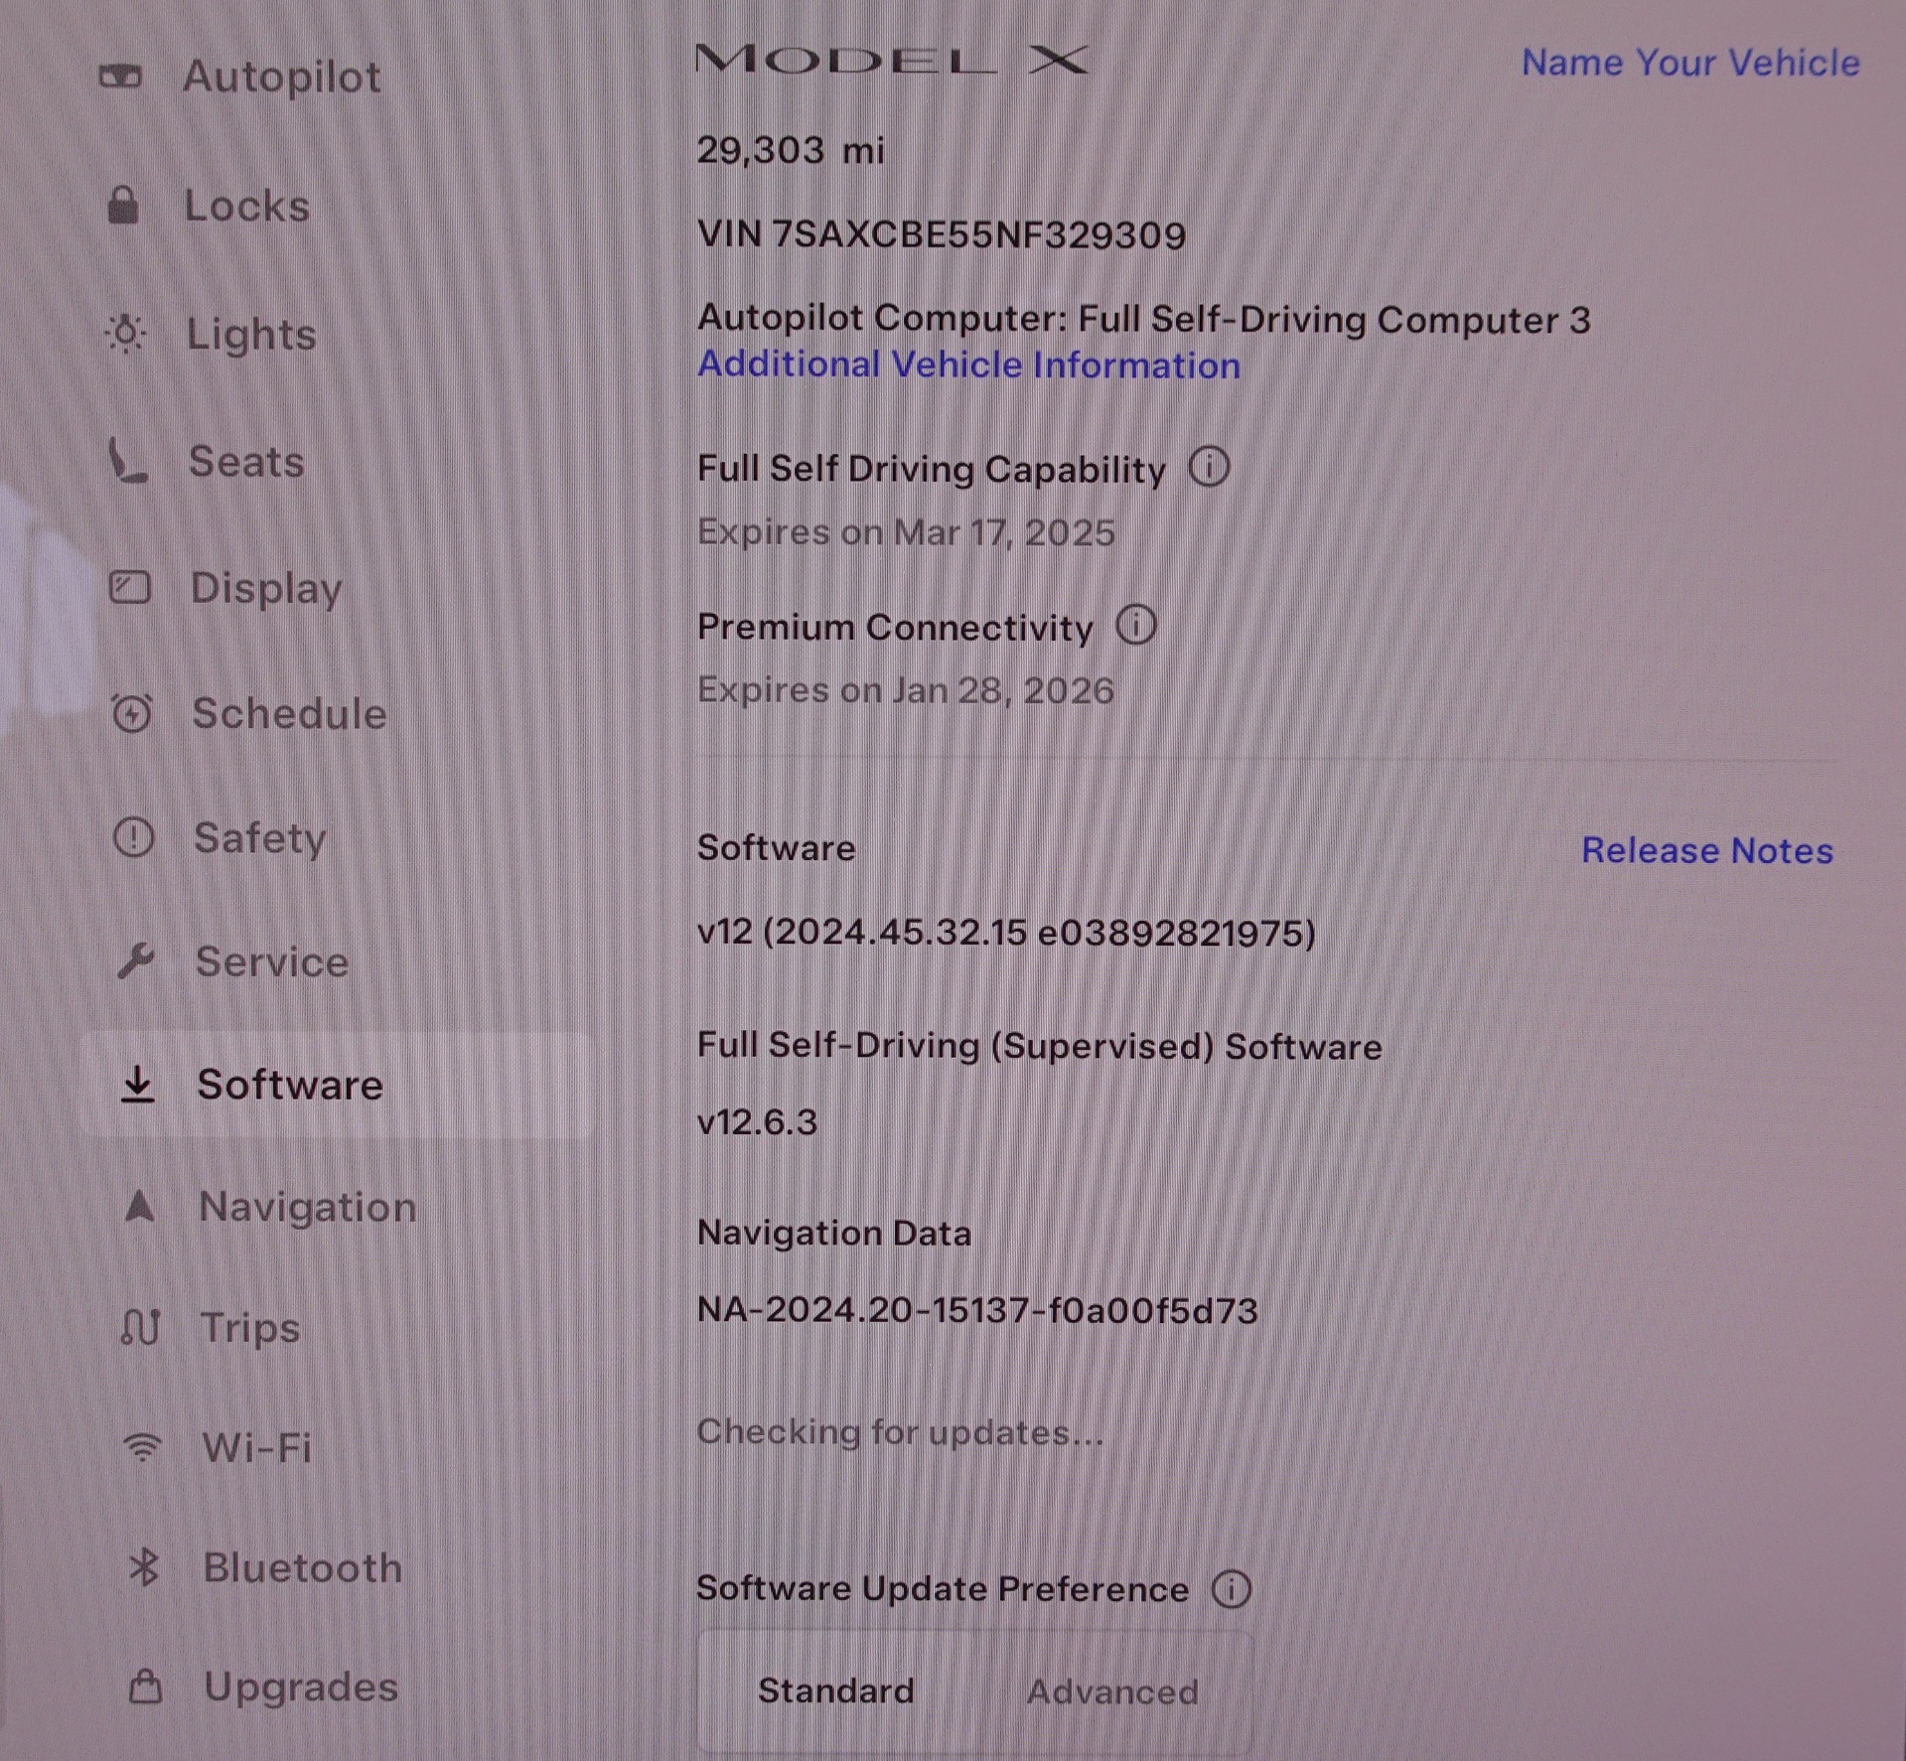The height and width of the screenshot is (1761, 1906).
Task: Open Additional Vehicle Information link
Action: tap(968, 365)
